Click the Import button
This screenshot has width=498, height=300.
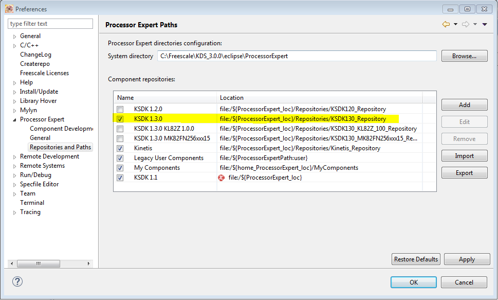click(464, 156)
